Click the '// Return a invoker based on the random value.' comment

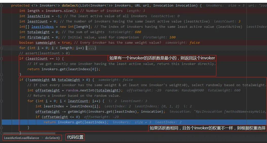coord(74,96)
